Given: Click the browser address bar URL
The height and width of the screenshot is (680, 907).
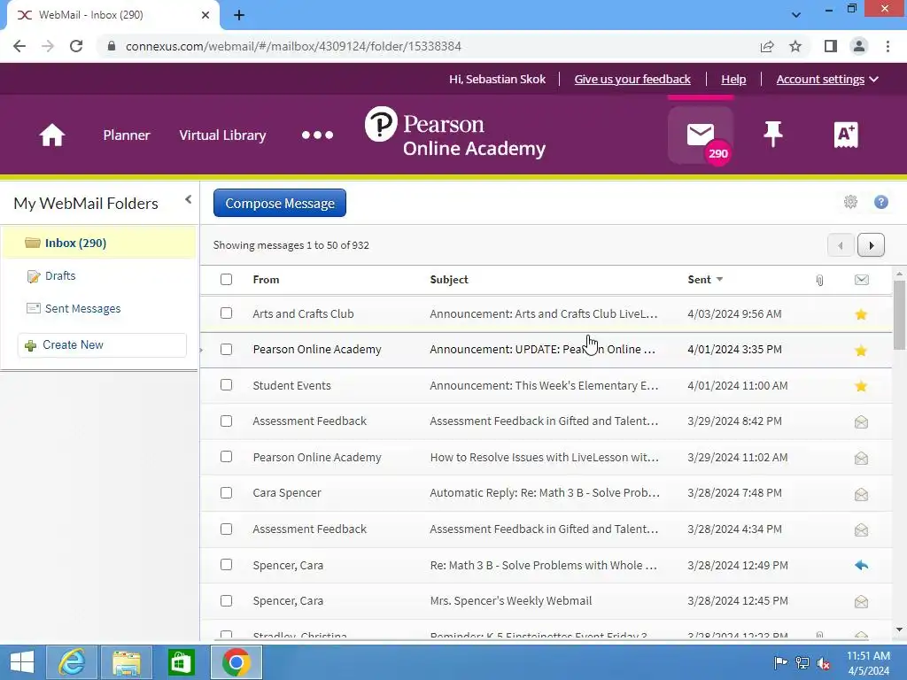Looking at the screenshot, I should coord(293,46).
